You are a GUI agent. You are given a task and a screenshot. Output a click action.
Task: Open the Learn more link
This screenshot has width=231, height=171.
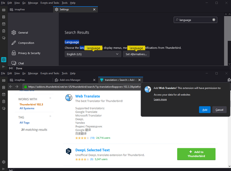[160, 100]
